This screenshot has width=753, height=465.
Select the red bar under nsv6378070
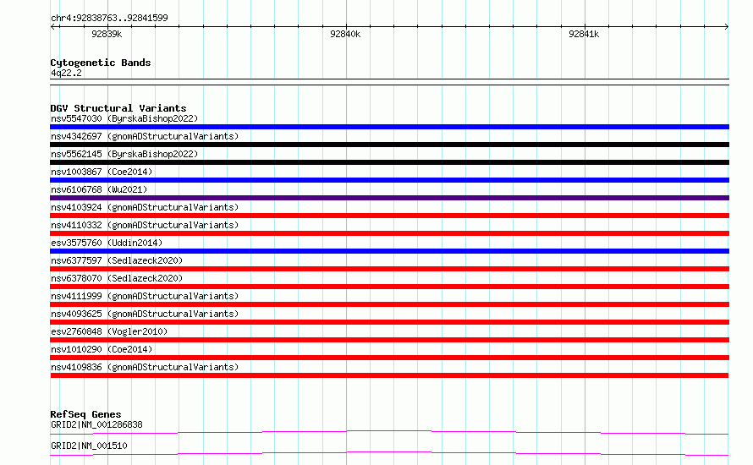pyautogui.click(x=389, y=287)
